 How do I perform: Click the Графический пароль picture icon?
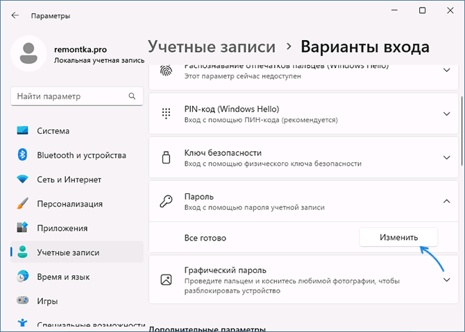pos(166,279)
